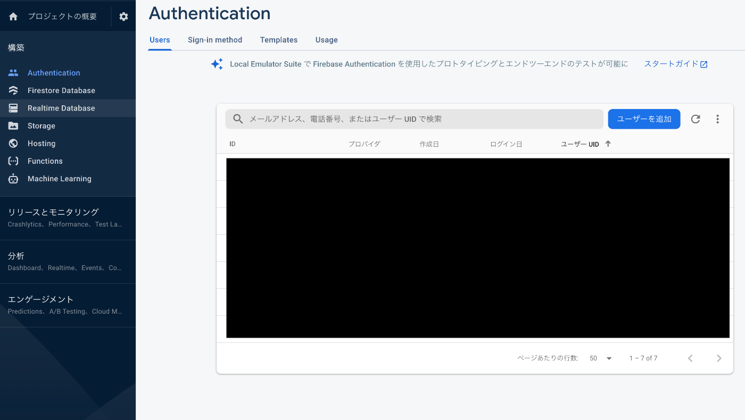Screen dimensions: 745x420
Task: Click the search magnifier icon
Action: point(238,119)
